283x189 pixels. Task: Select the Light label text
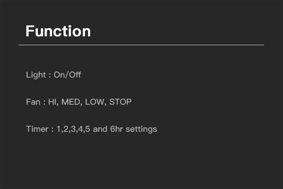click(x=36, y=75)
